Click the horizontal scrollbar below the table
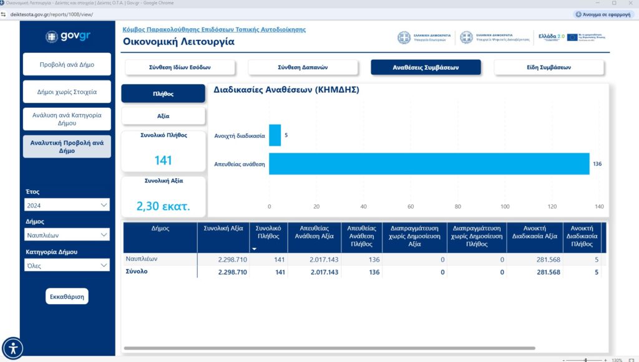 (x=329, y=348)
